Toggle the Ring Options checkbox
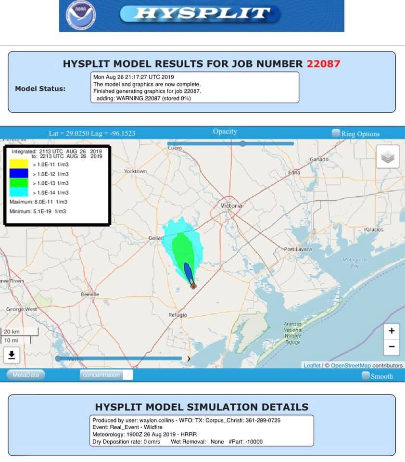Screen dimensions: 405x462 pyautogui.click(x=336, y=133)
